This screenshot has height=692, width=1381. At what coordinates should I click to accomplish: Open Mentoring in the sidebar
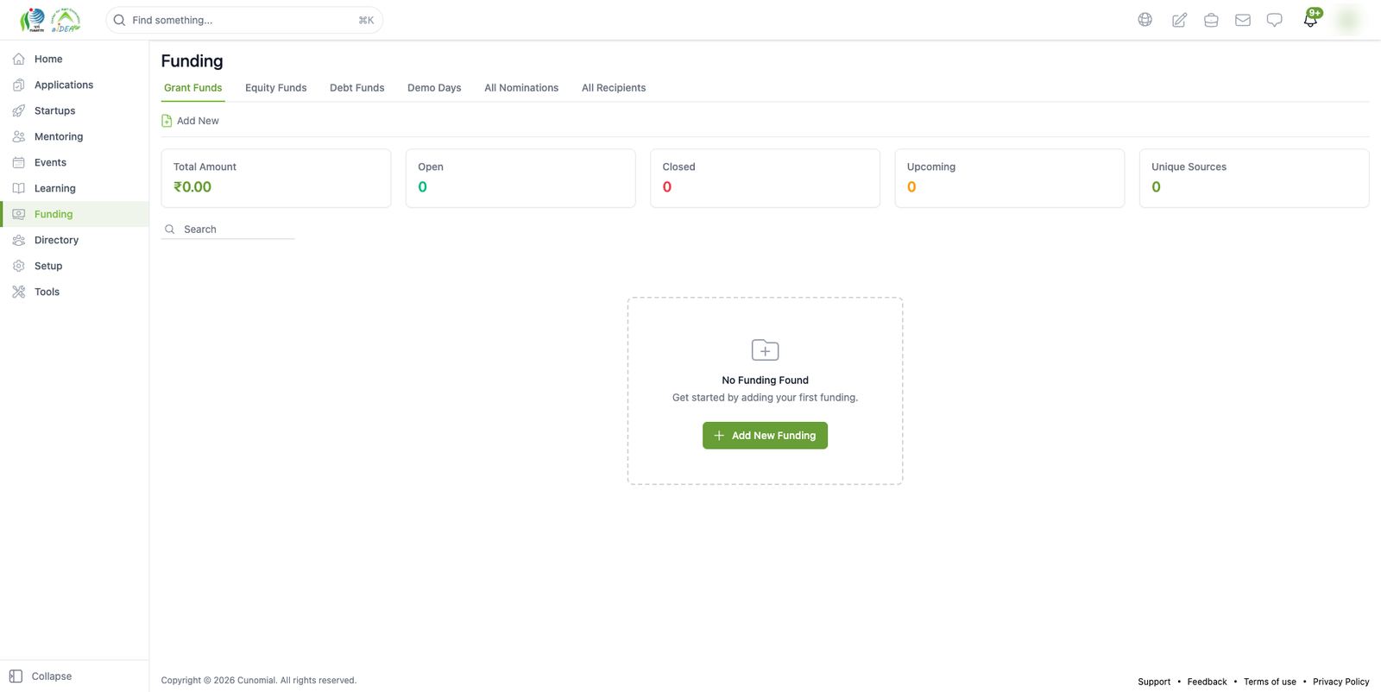[x=74, y=136]
